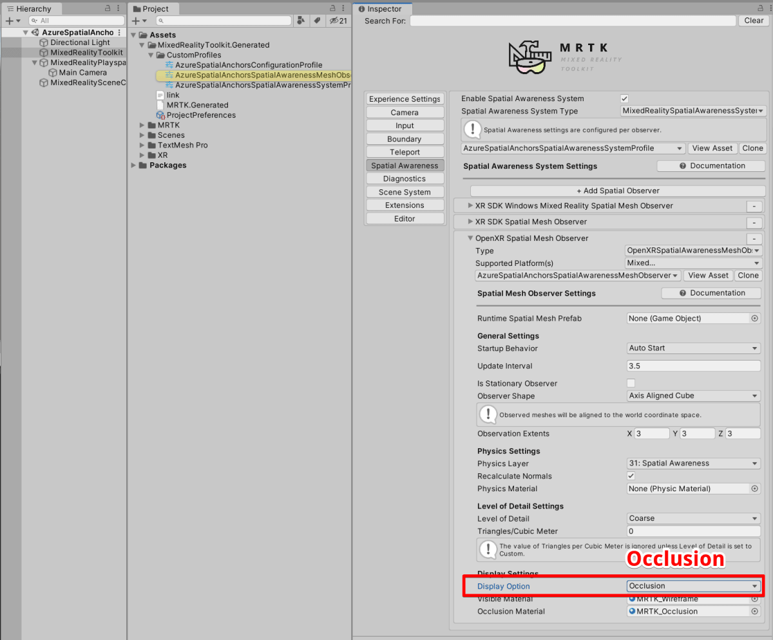Image resolution: width=773 pixels, height=640 pixels.
Task: Click the ProjectPreferences asset icon
Action: (x=160, y=115)
